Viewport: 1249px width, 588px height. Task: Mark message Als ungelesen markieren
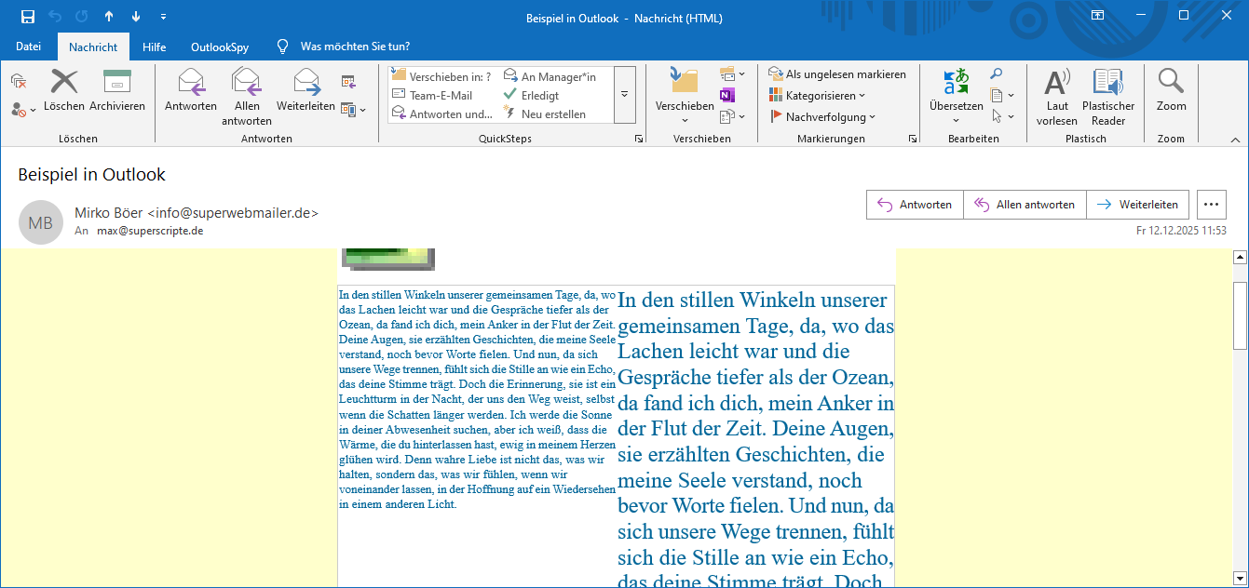836,74
